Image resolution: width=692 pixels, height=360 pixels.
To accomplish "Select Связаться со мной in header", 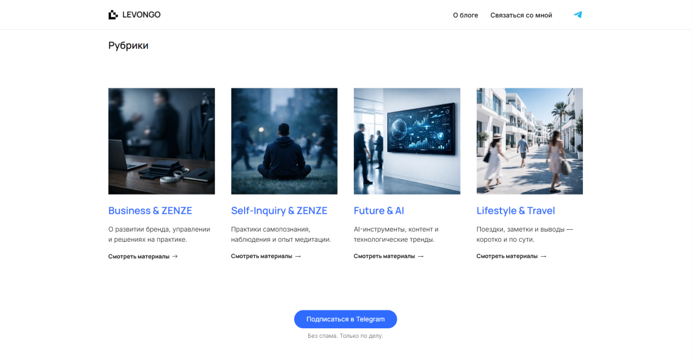I will point(521,15).
